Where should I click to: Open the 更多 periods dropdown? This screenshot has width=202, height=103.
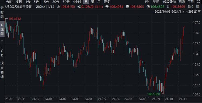click(107, 2)
